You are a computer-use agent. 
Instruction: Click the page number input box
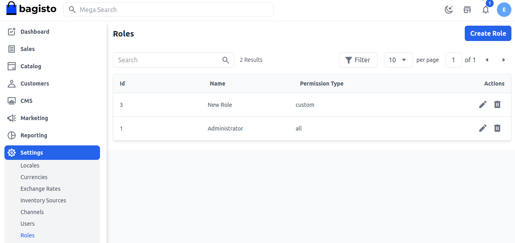[453, 60]
